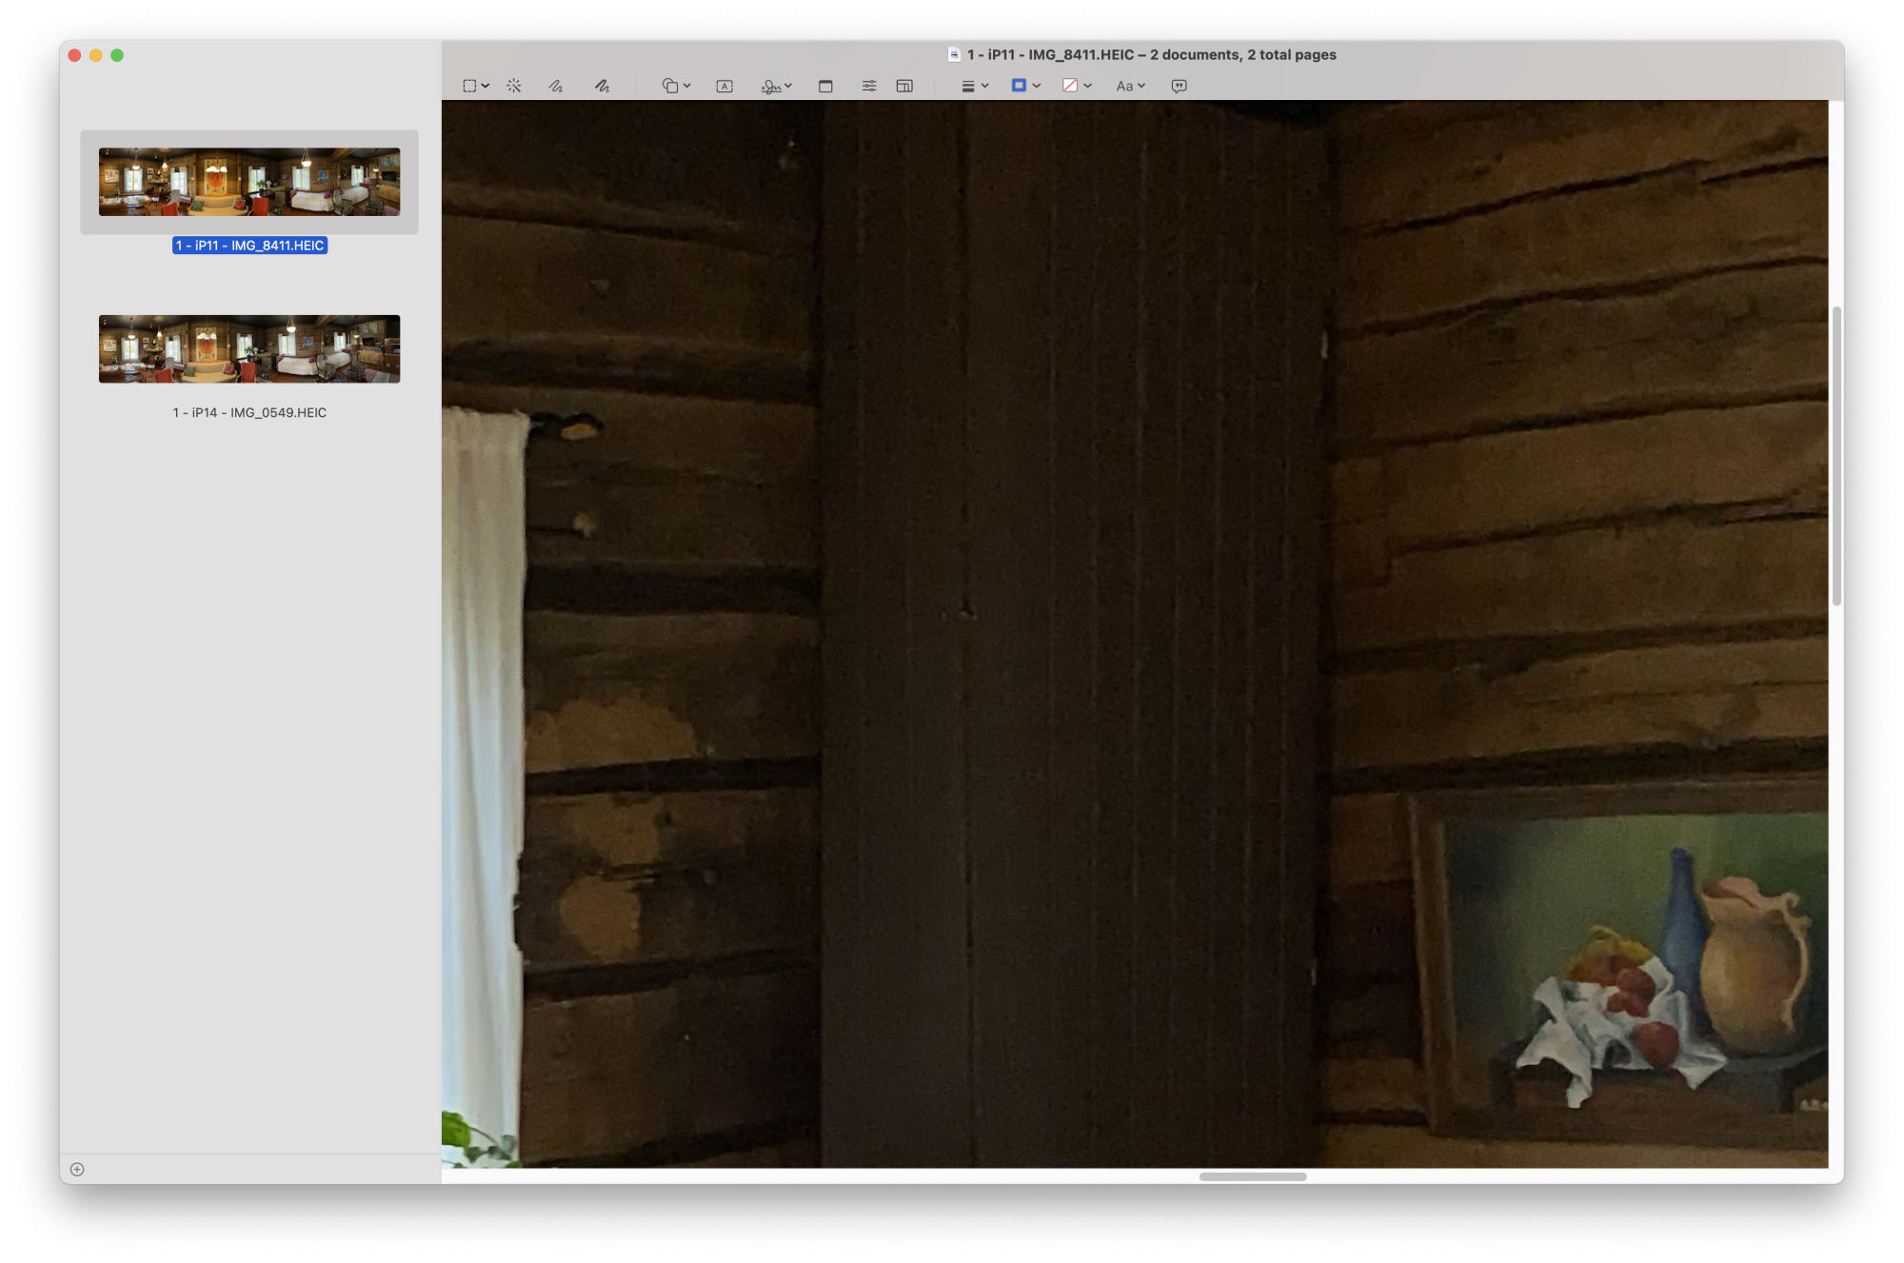1904x1263 pixels.
Task: Insert a Text box annotation
Action: coord(724,86)
